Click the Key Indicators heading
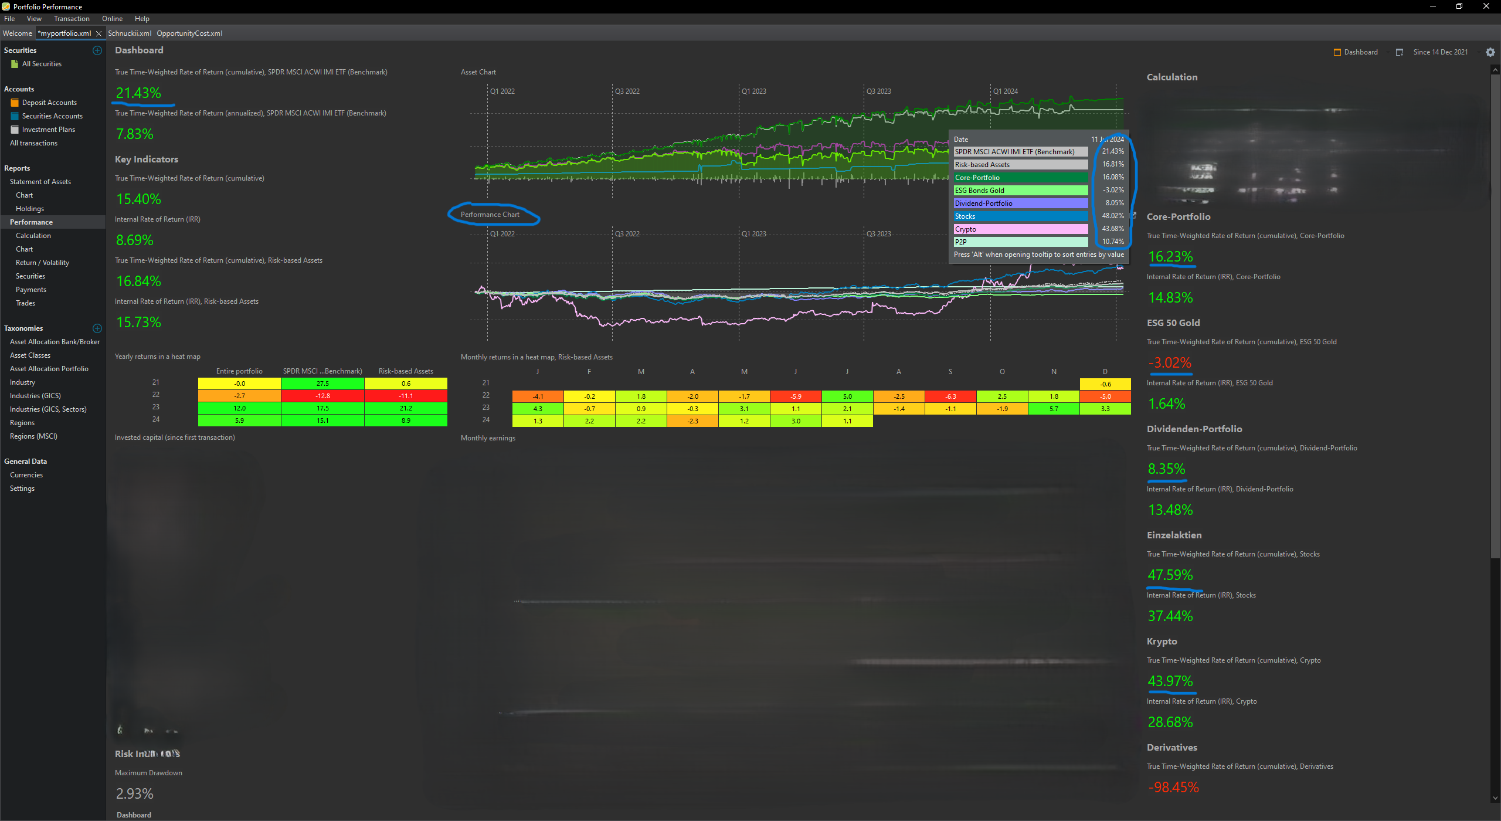1501x821 pixels. (147, 160)
